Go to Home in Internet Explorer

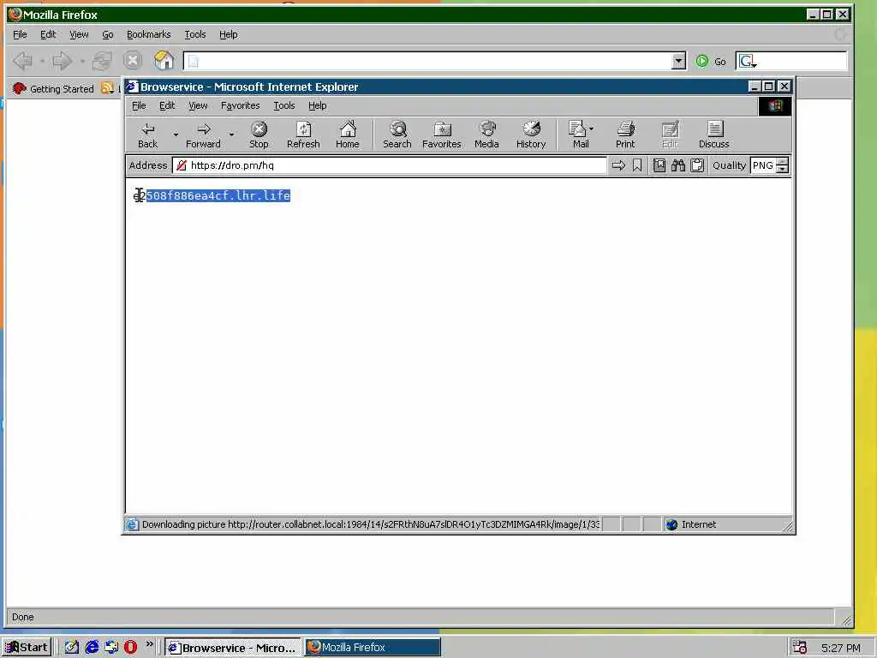(348, 135)
